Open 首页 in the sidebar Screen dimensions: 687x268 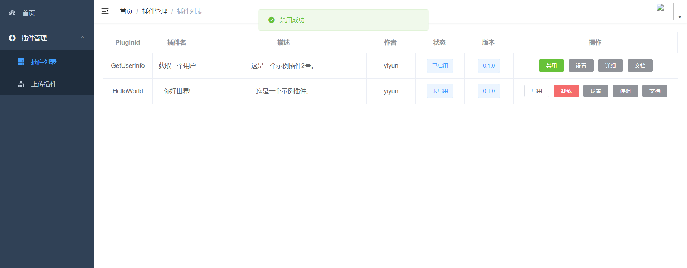(x=47, y=13)
